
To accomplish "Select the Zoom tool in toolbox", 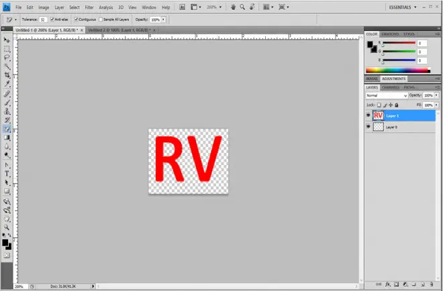I will coord(7,228).
